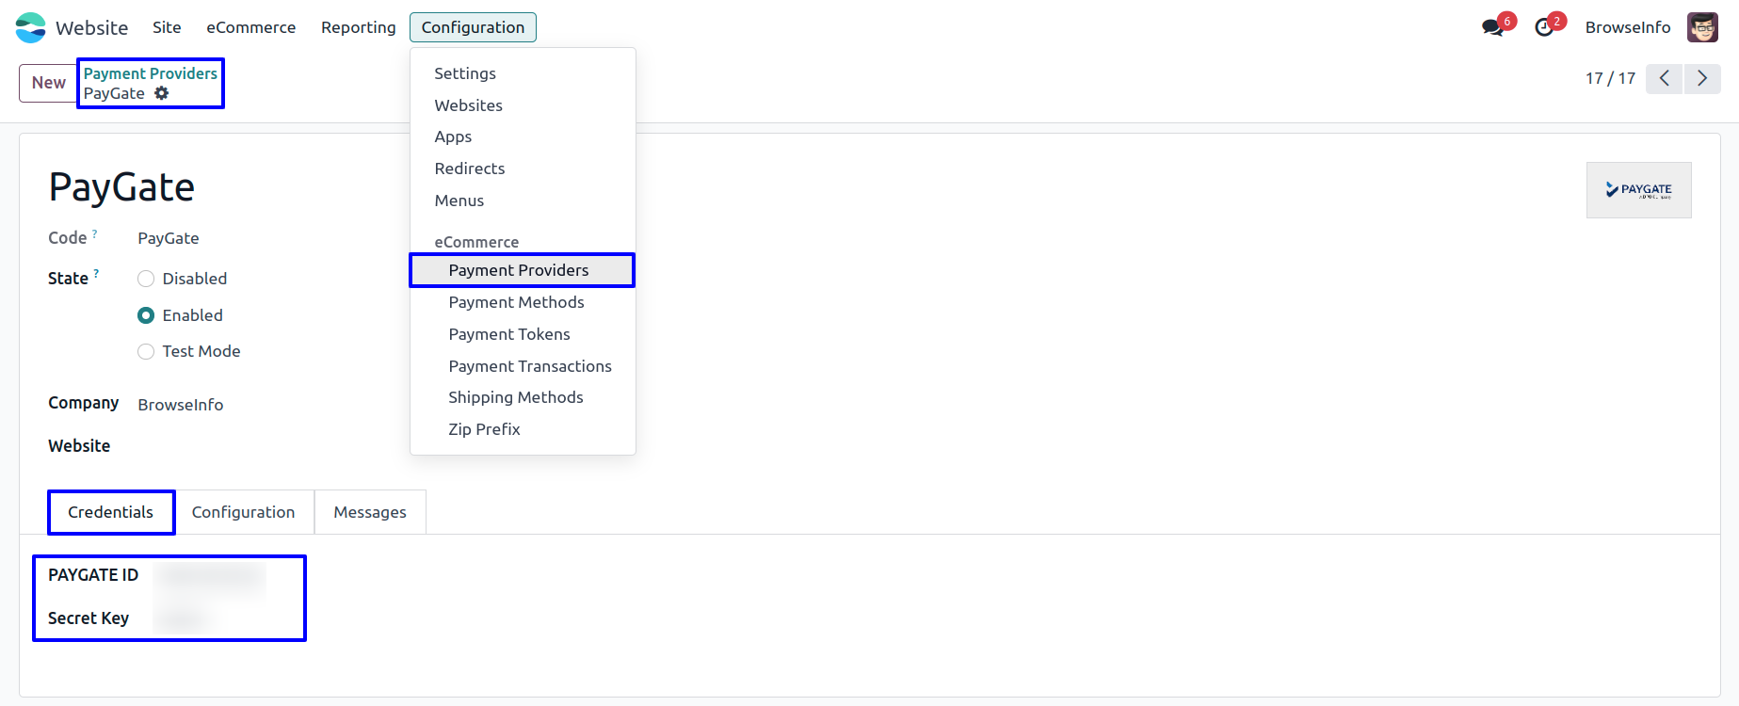Expand the Reporting top menu
Image resolution: width=1739 pixels, height=706 pixels.
(358, 27)
